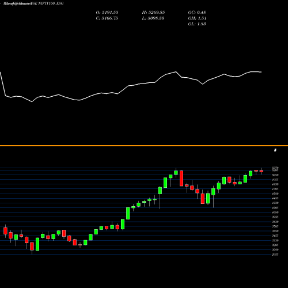Image resolution: width=288 pixels, height=288 pixels.
Task: Click the white indicator line's final point
Action: pos(261,72)
